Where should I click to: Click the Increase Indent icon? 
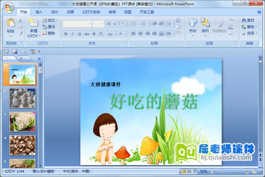pyautogui.click(x=161, y=24)
